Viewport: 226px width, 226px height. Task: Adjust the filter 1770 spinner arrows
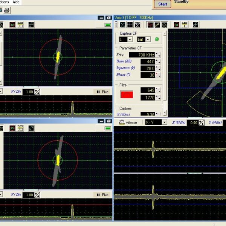[x=158, y=98]
